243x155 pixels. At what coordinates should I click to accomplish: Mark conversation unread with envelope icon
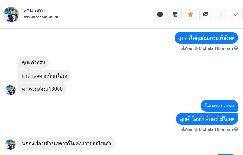click(206, 14)
